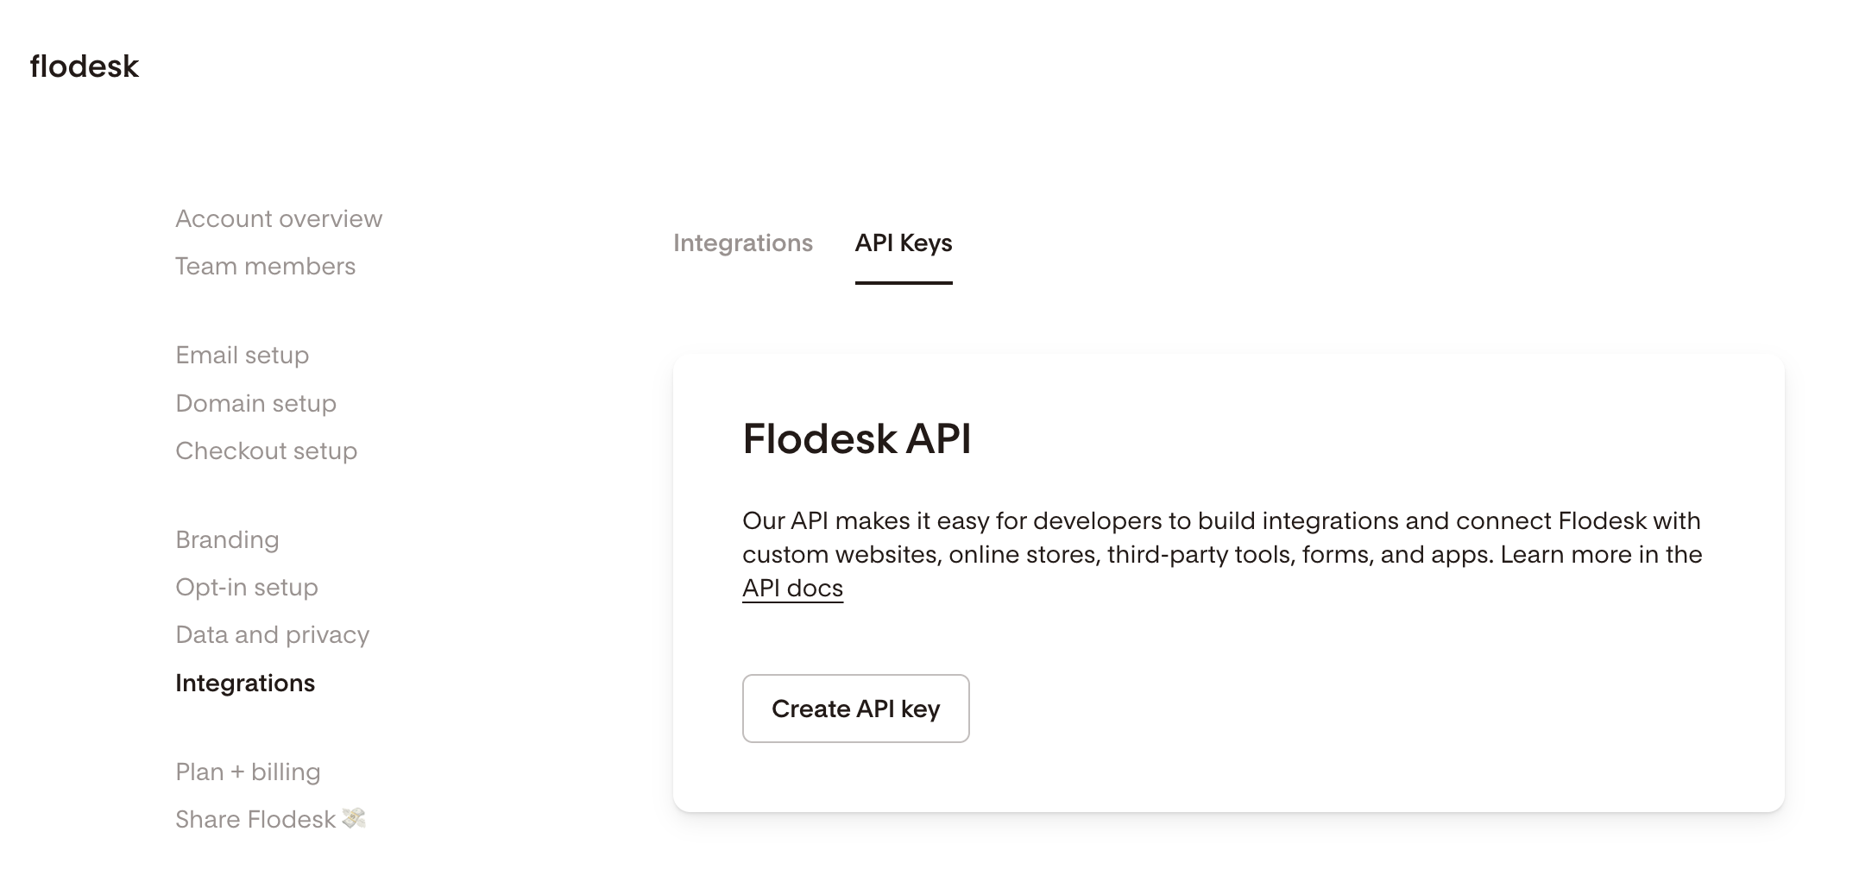Screen dimensions: 1859x882
Task: Open Data and privacy settings
Action: (272, 635)
